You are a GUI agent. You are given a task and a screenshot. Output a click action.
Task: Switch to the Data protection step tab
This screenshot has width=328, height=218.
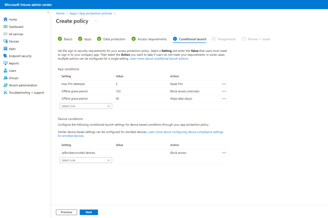tap(114, 39)
